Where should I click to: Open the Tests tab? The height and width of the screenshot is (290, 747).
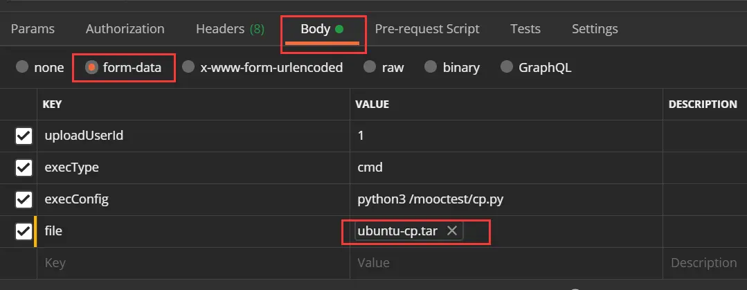[525, 29]
